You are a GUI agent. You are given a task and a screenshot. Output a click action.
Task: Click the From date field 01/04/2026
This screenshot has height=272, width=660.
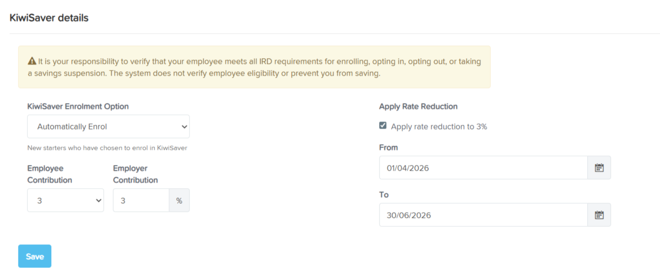point(483,168)
